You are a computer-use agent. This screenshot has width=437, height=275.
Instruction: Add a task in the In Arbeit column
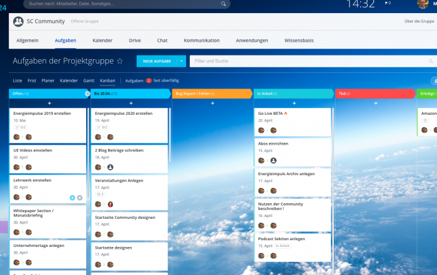294,103
